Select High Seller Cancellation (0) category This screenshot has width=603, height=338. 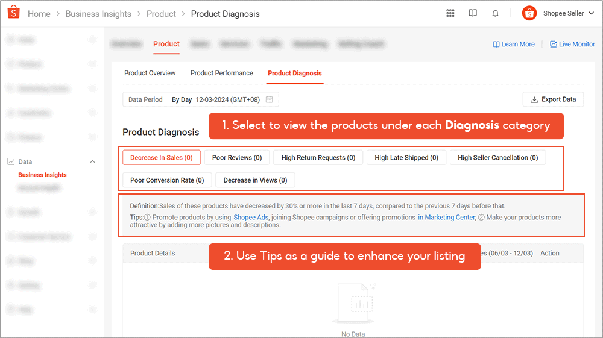pos(497,157)
